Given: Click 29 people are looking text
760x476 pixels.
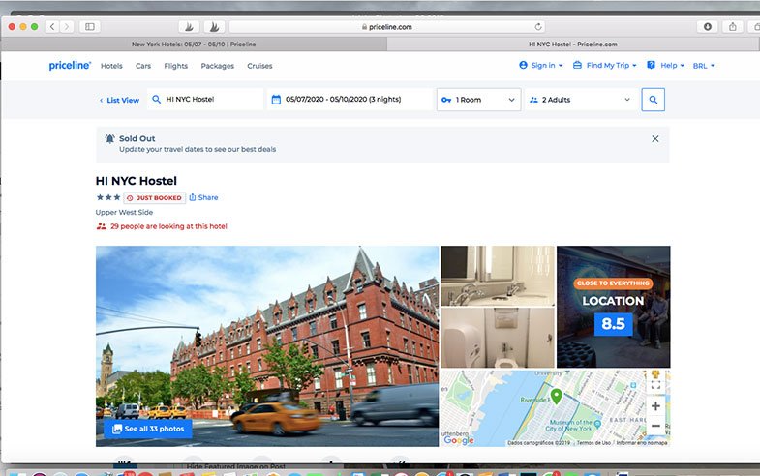Looking at the screenshot, I should pos(168,226).
